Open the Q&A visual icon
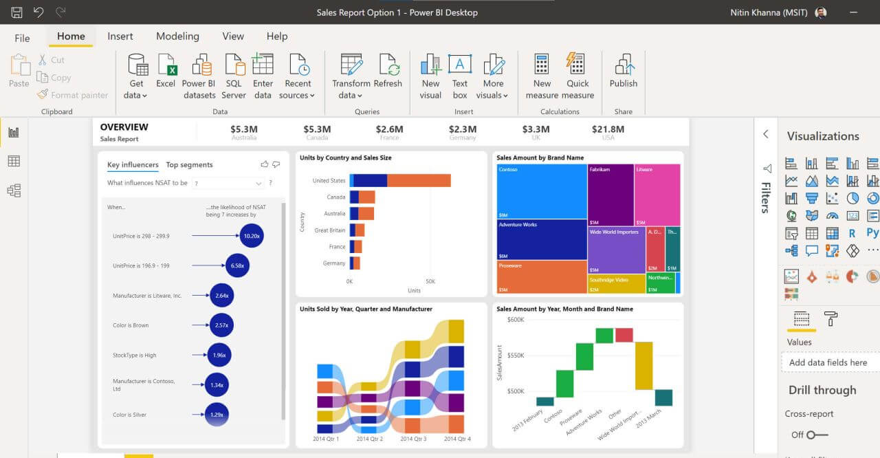This screenshot has height=458, width=880. (x=812, y=248)
